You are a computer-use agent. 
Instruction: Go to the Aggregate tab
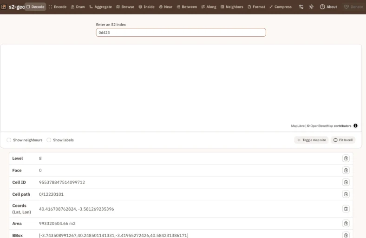coord(100,7)
